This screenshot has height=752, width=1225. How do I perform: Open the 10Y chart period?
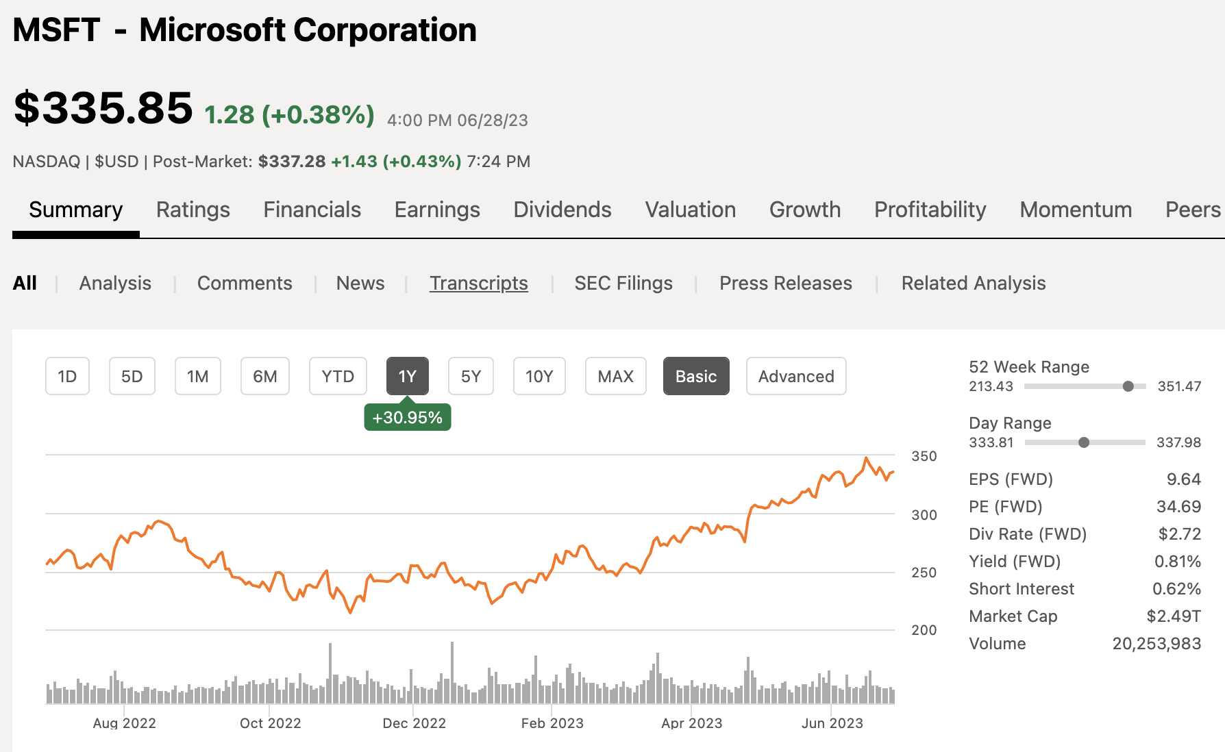pos(539,376)
